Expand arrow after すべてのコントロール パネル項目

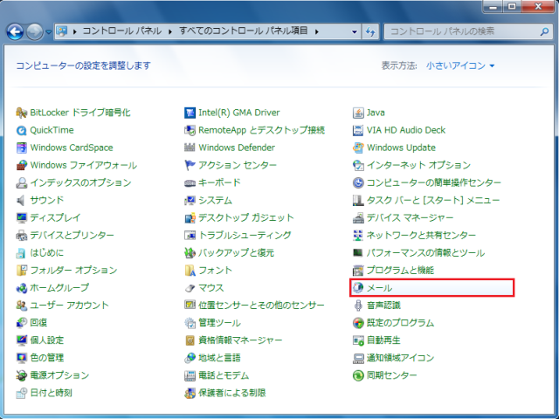[x=316, y=31]
